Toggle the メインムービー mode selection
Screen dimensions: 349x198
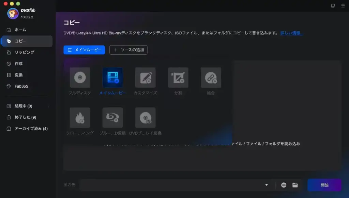tap(112, 77)
